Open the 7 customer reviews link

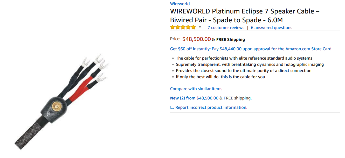coord(226,28)
